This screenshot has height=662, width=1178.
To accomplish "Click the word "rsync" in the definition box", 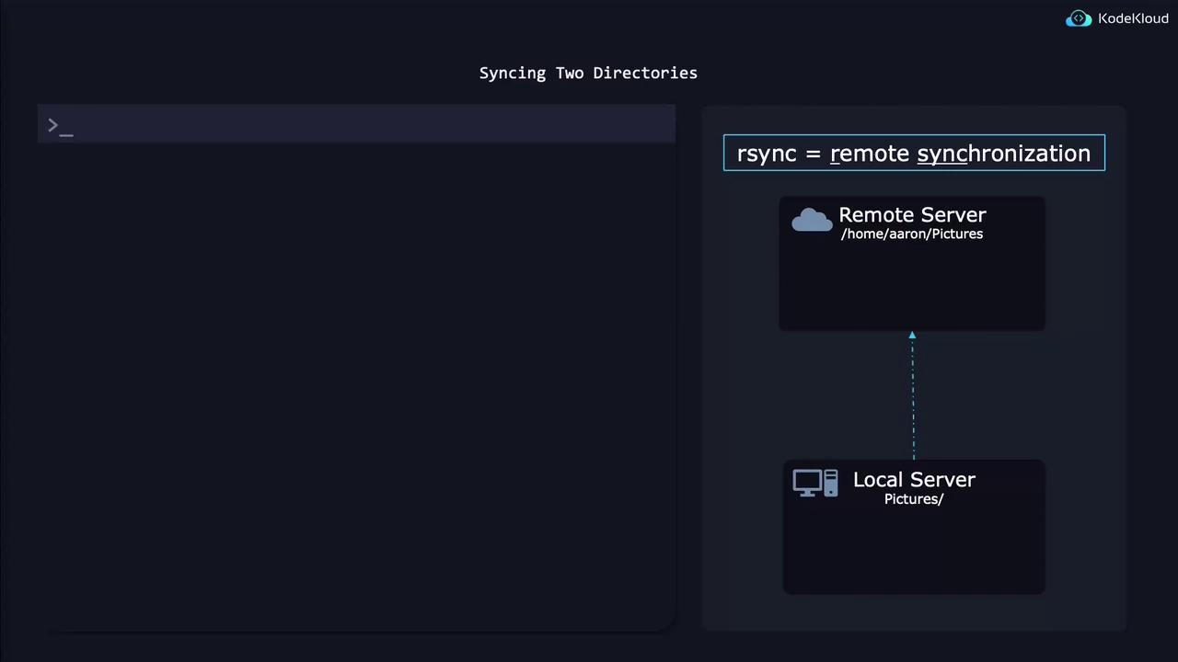I will pos(766,154).
